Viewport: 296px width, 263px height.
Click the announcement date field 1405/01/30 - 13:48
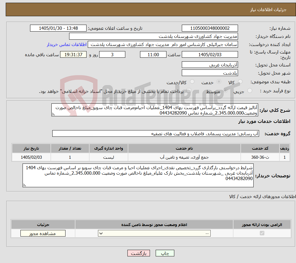[58, 28]
